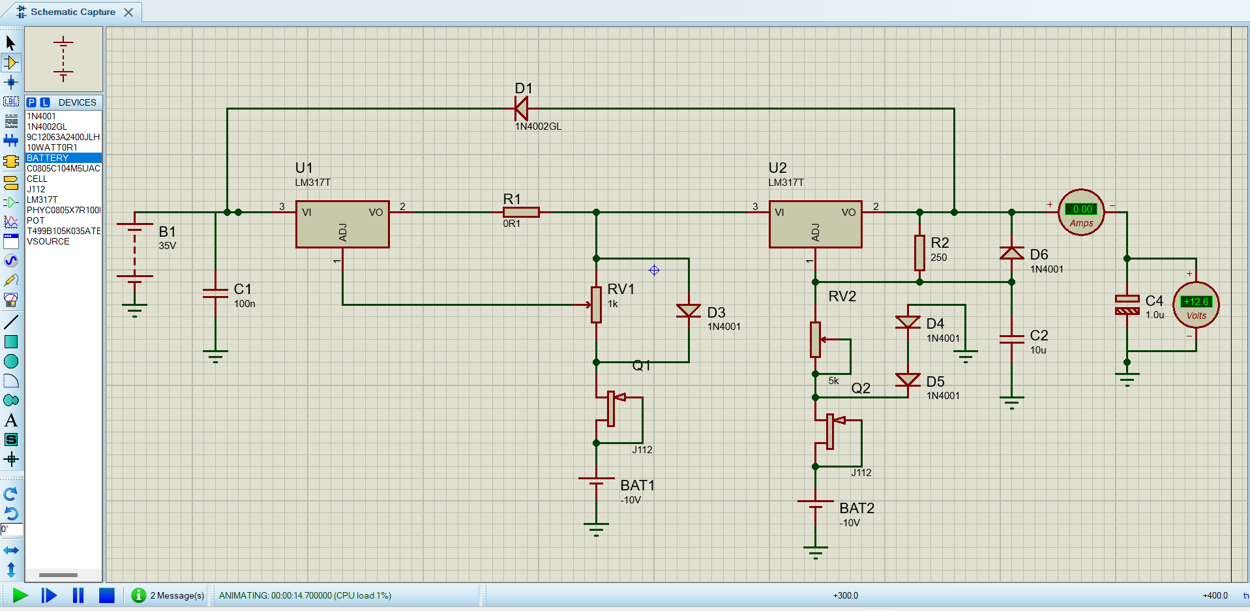
Task: Select LM317T in the devices list
Action: point(42,200)
